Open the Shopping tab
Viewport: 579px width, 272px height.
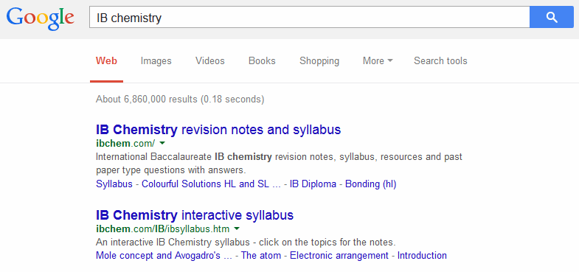pos(319,60)
